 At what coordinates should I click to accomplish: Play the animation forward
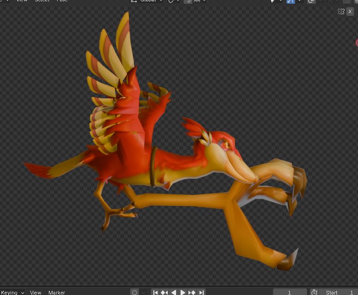(x=182, y=292)
